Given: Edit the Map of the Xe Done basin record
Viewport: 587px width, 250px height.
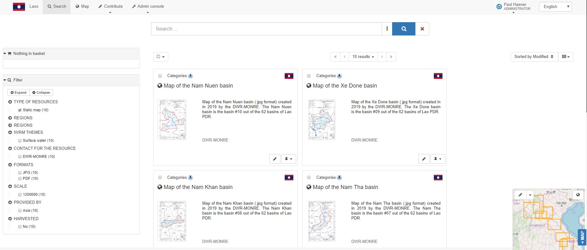Looking at the screenshot, I should tap(424, 159).
